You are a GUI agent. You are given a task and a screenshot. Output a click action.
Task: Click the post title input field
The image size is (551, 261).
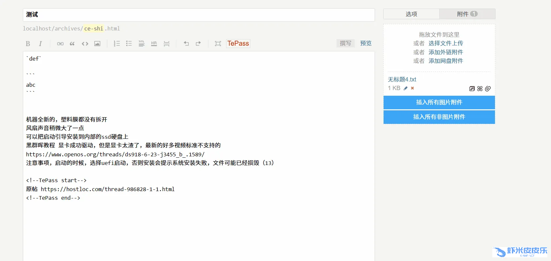click(x=199, y=15)
